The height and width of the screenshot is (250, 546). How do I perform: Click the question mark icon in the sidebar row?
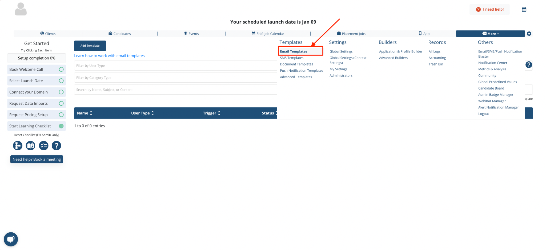coord(56,146)
